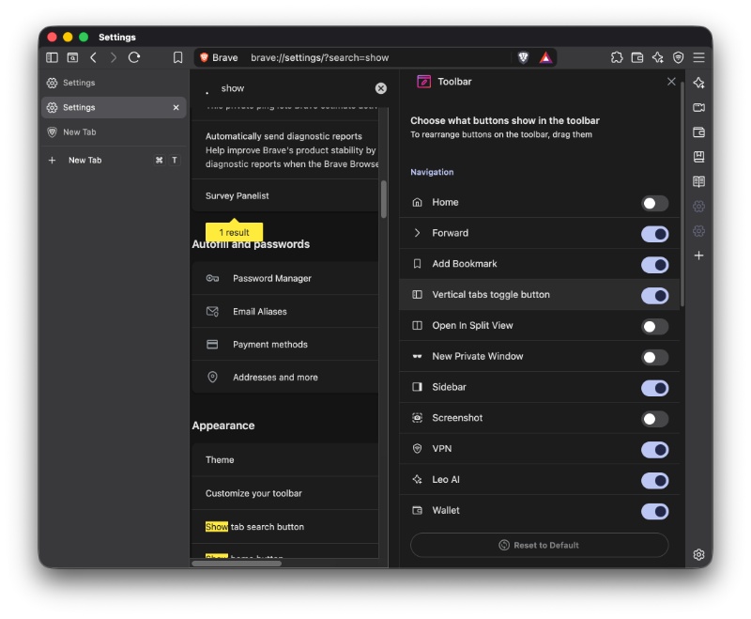Turn off the Add Bookmark switch
Screen dimensions: 751x619
click(654, 265)
